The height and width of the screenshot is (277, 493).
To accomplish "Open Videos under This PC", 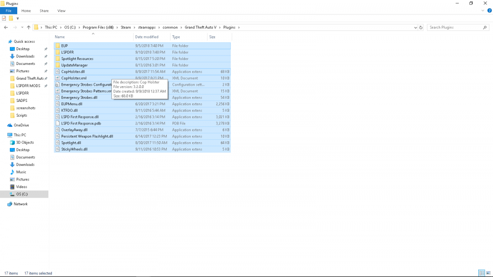I will [x=21, y=186].
